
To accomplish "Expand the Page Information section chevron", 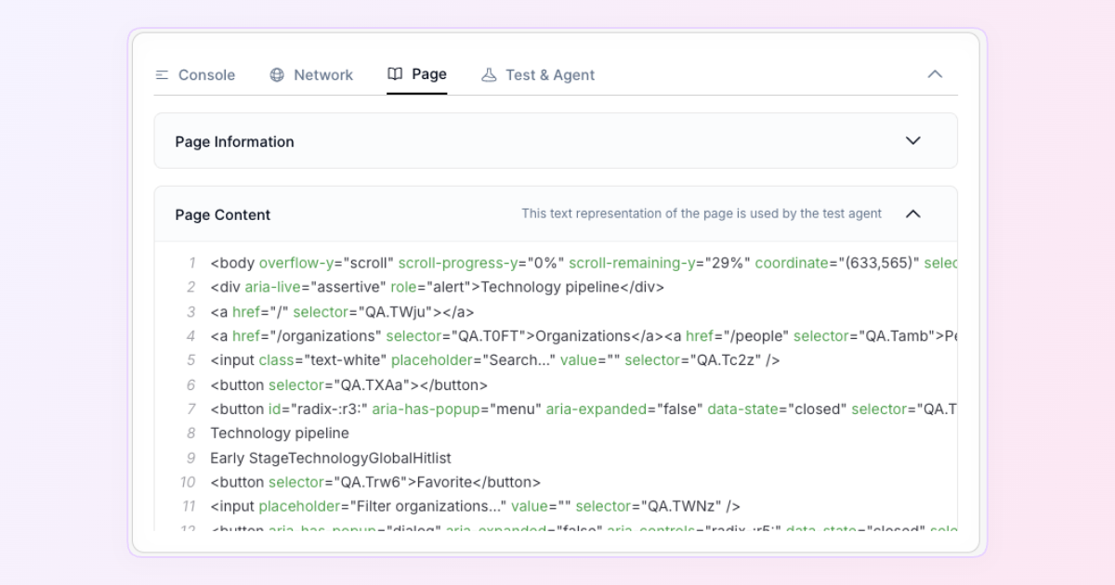I will (912, 141).
